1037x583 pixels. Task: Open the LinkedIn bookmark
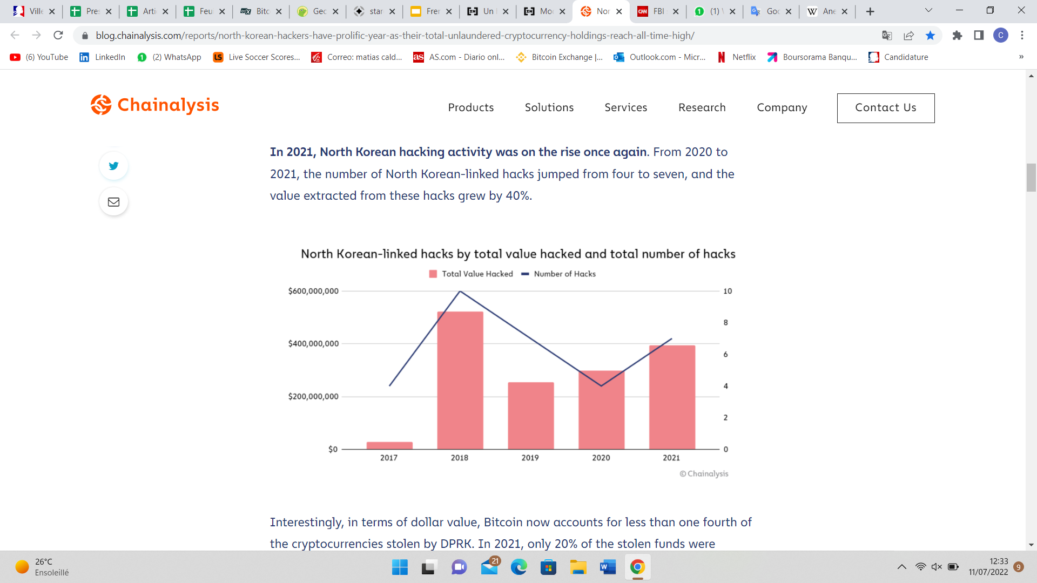[x=102, y=57]
